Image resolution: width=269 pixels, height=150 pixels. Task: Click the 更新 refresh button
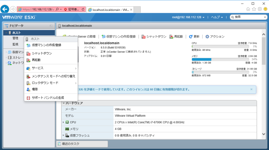coord(194,37)
